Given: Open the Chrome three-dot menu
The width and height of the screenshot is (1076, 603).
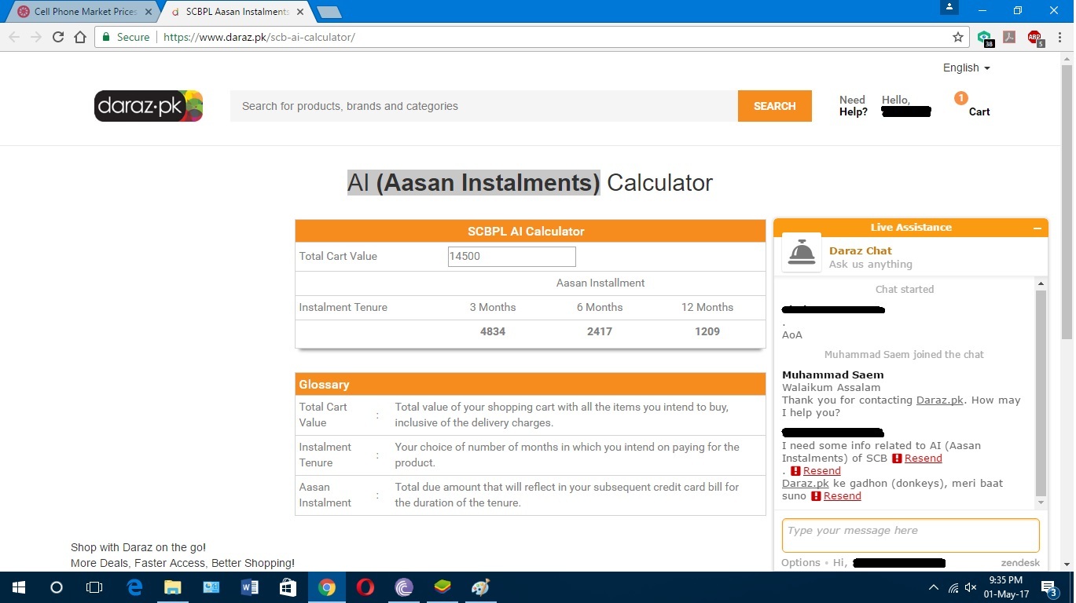Looking at the screenshot, I should click(x=1059, y=37).
